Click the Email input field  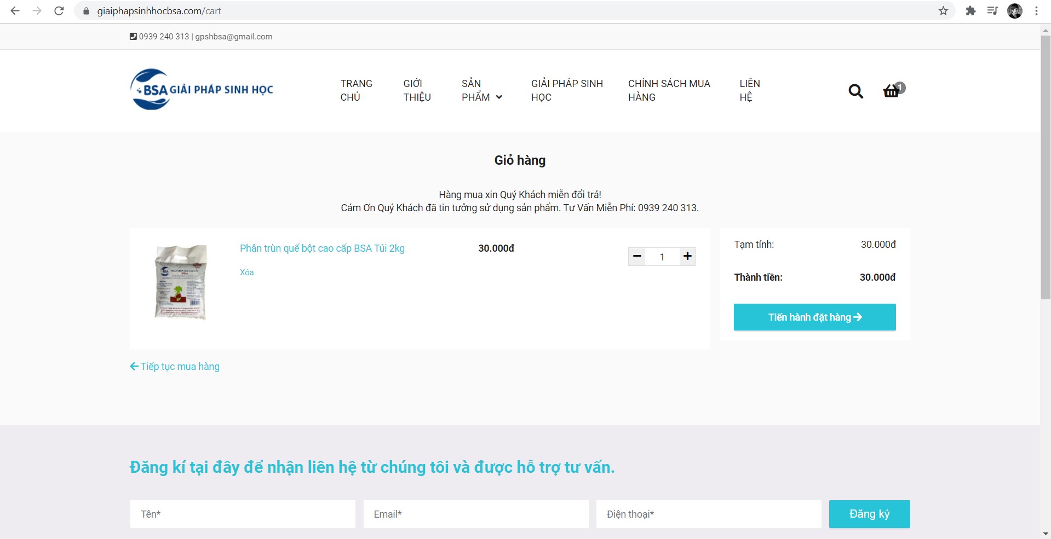(475, 514)
